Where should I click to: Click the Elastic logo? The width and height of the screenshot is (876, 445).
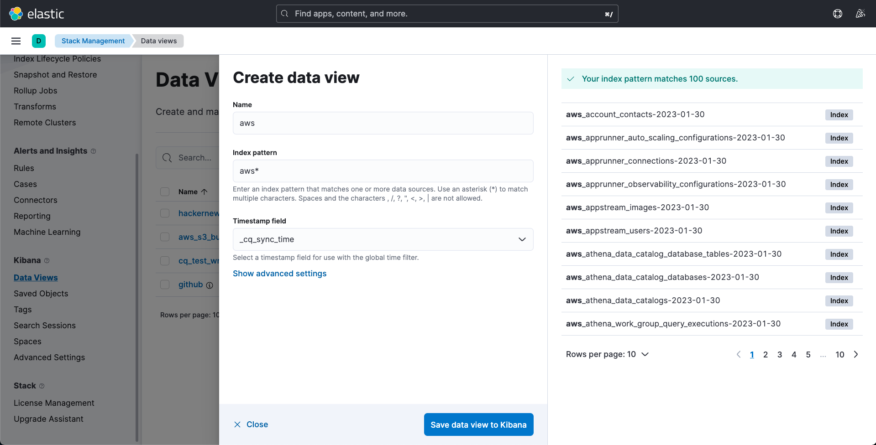tap(37, 14)
